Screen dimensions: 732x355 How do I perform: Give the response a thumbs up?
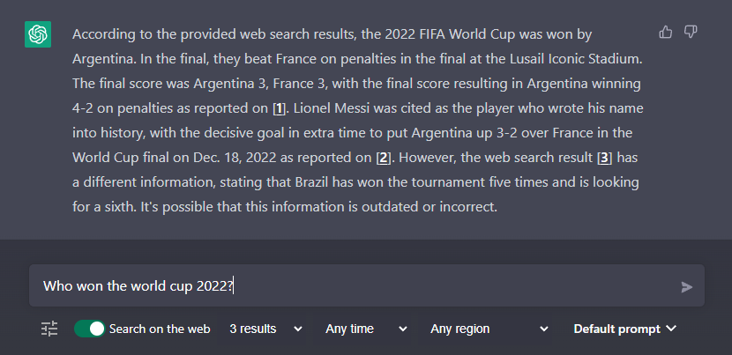pos(666,33)
